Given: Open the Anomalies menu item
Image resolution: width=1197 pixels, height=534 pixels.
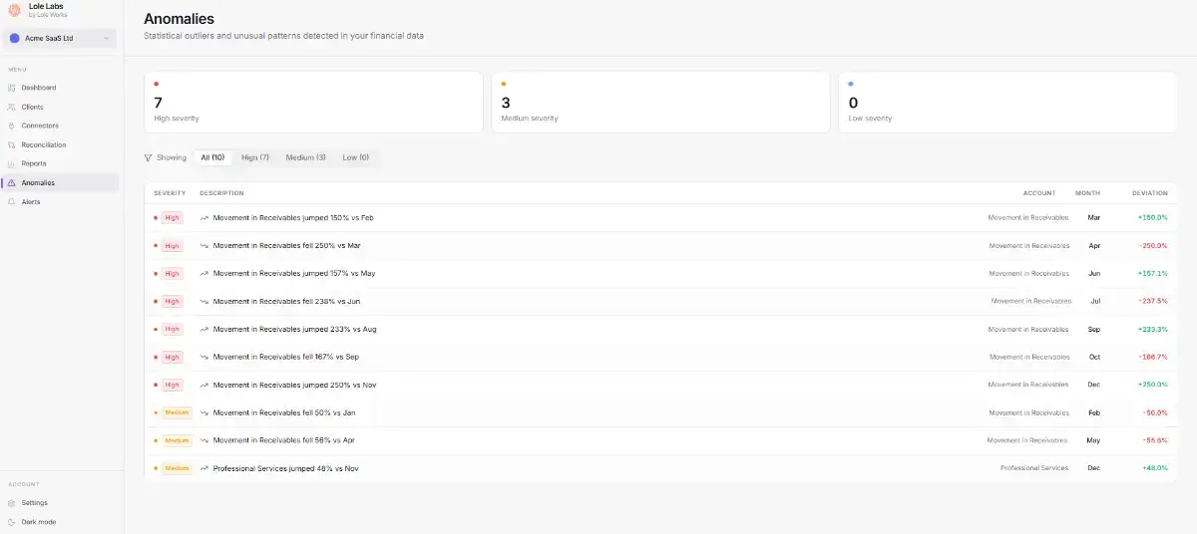Looking at the screenshot, I should (60, 183).
